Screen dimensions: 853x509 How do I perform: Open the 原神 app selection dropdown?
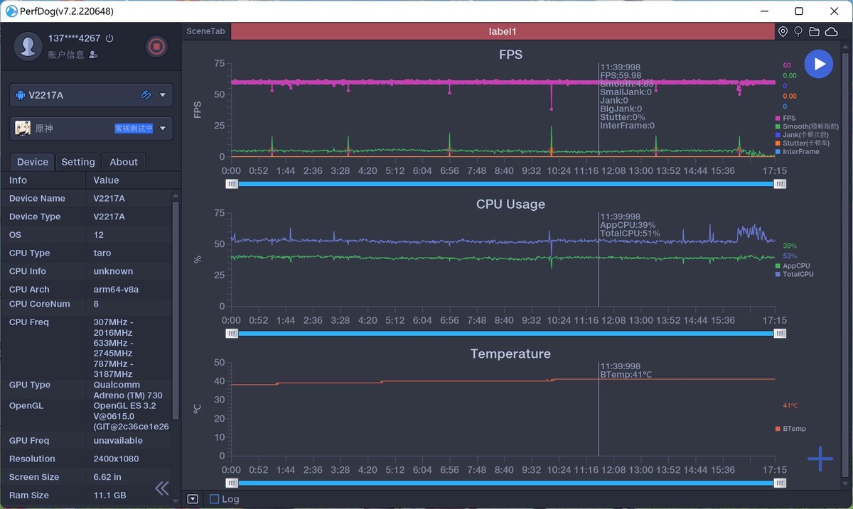(163, 128)
